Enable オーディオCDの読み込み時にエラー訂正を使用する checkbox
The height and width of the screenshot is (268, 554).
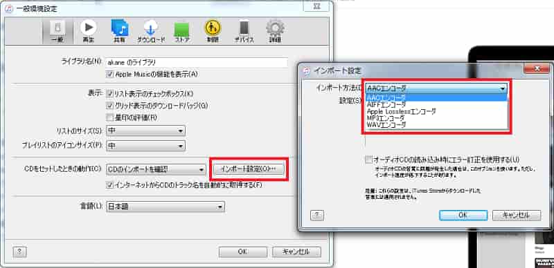click(x=369, y=160)
